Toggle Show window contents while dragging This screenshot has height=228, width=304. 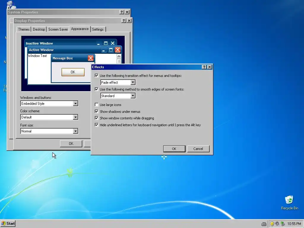coord(96,118)
